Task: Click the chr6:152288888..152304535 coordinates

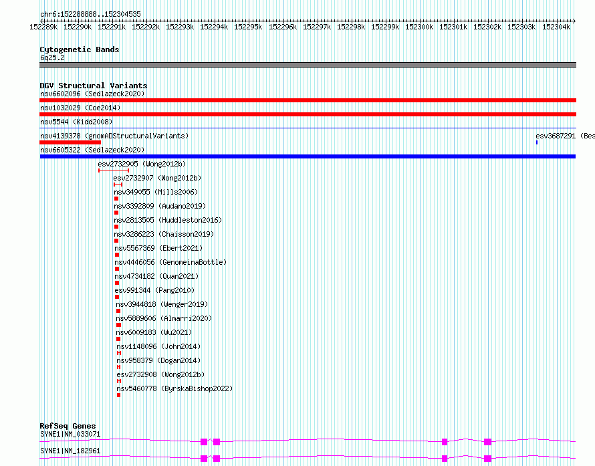Action: (90, 14)
